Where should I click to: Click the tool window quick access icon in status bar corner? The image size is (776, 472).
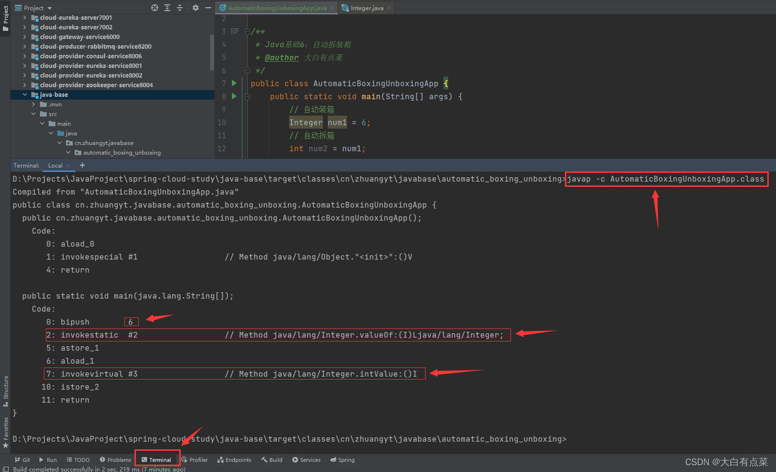point(6,469)
